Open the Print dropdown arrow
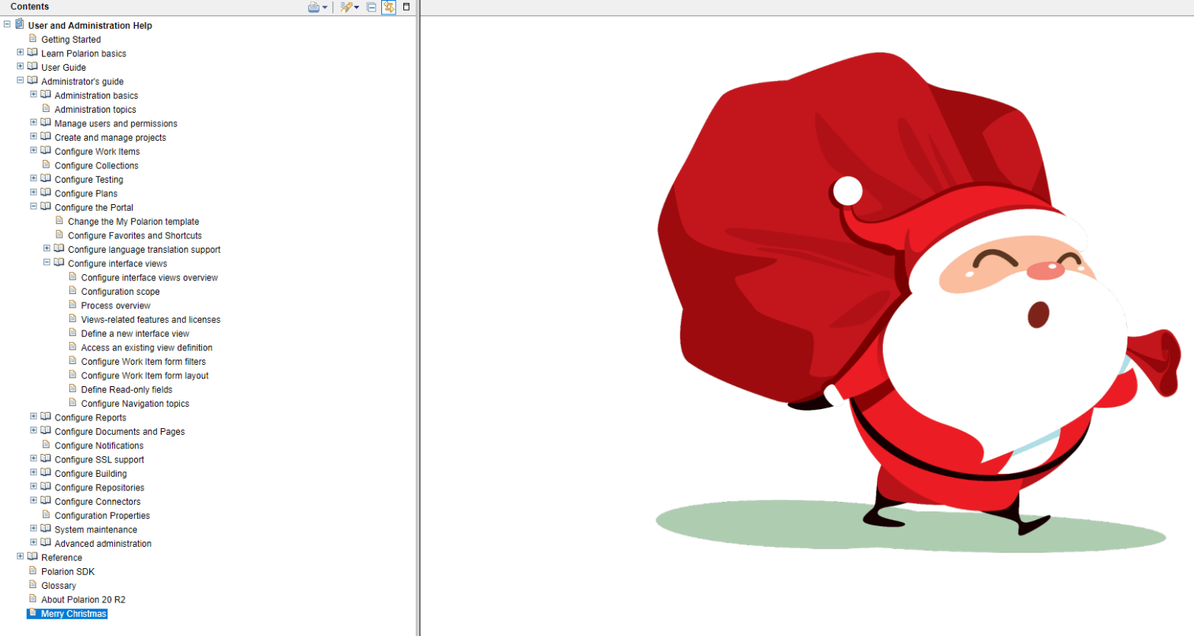The height and width of the screenshot is (636, 1194). [x=325, y=8]
